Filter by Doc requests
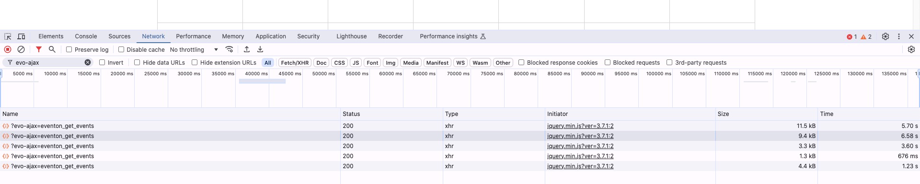The width and height of the screenshot is (920, 184). pos(322,63)
